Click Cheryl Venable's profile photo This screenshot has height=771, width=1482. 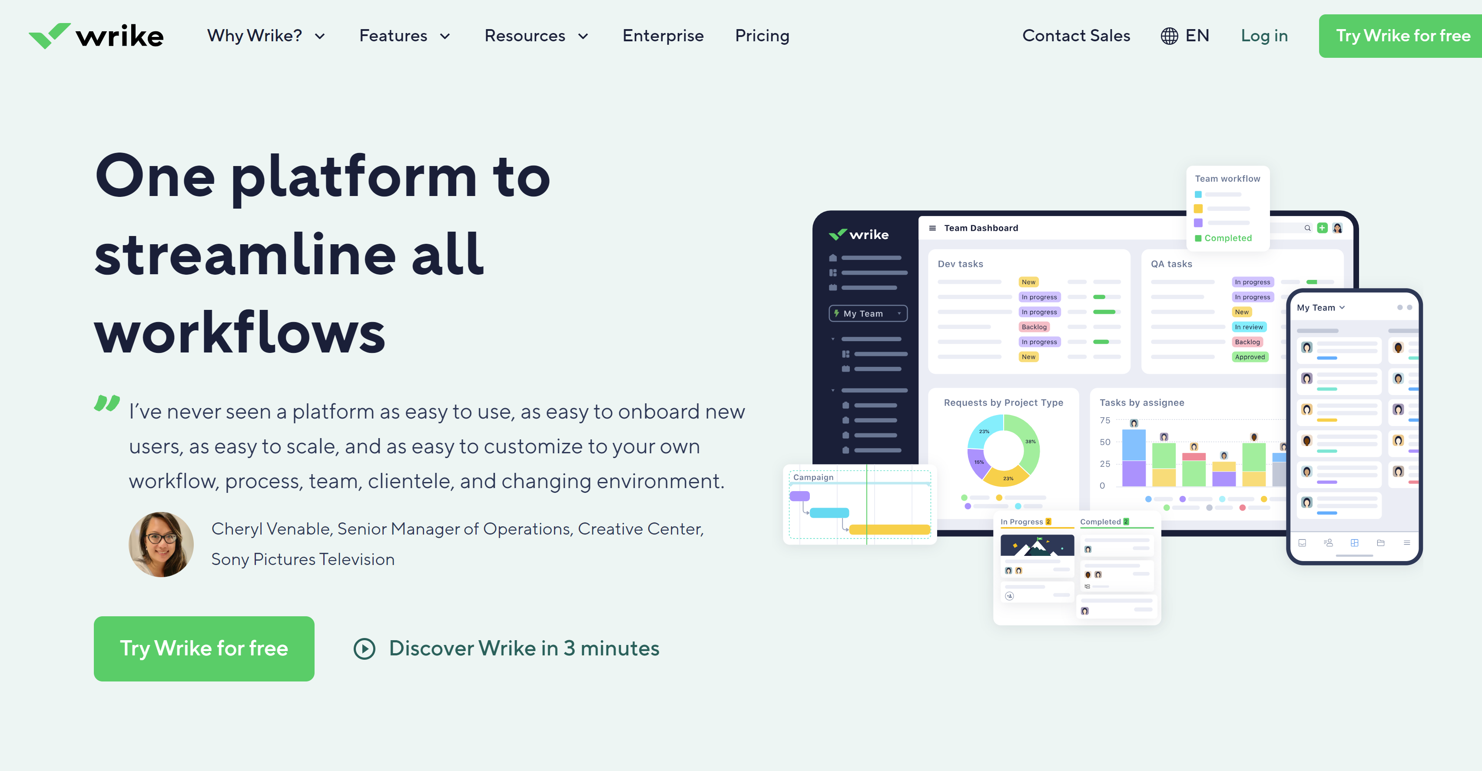161,544
